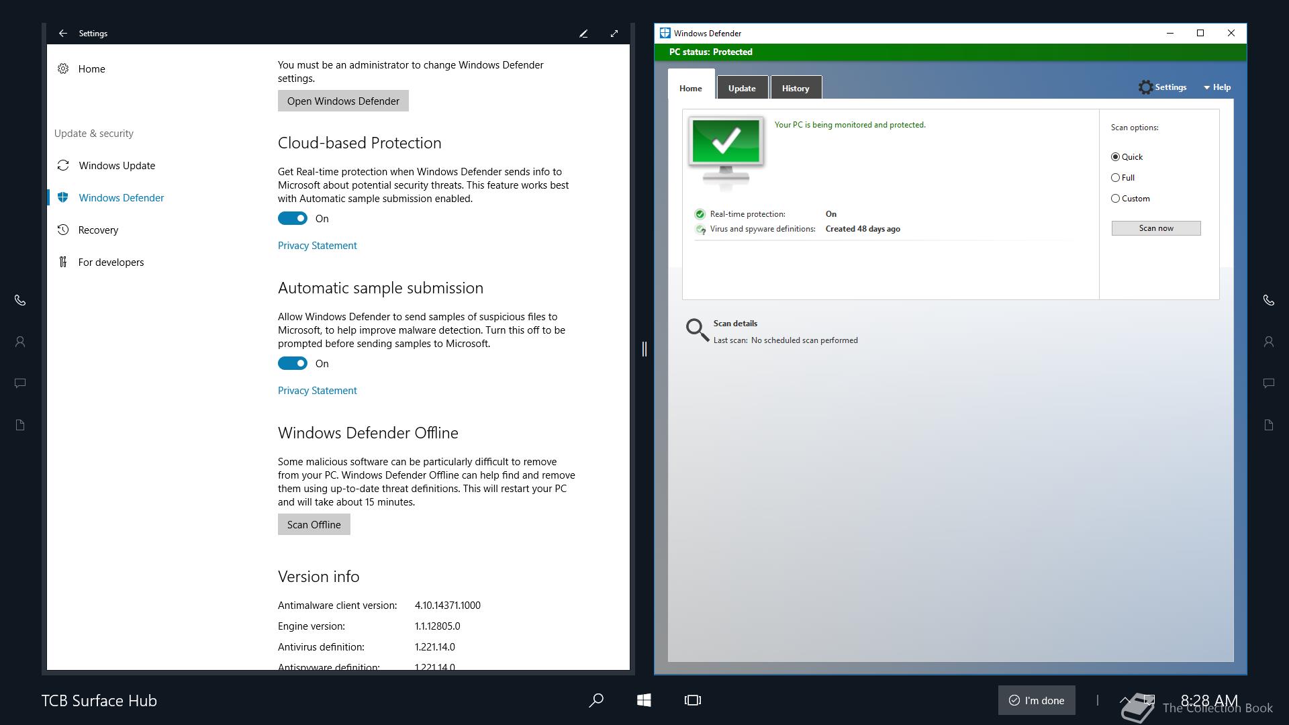This screenshot has height=725, width=1289.
Task: Click the back arrow in Settings
Action: pos(62,33)
